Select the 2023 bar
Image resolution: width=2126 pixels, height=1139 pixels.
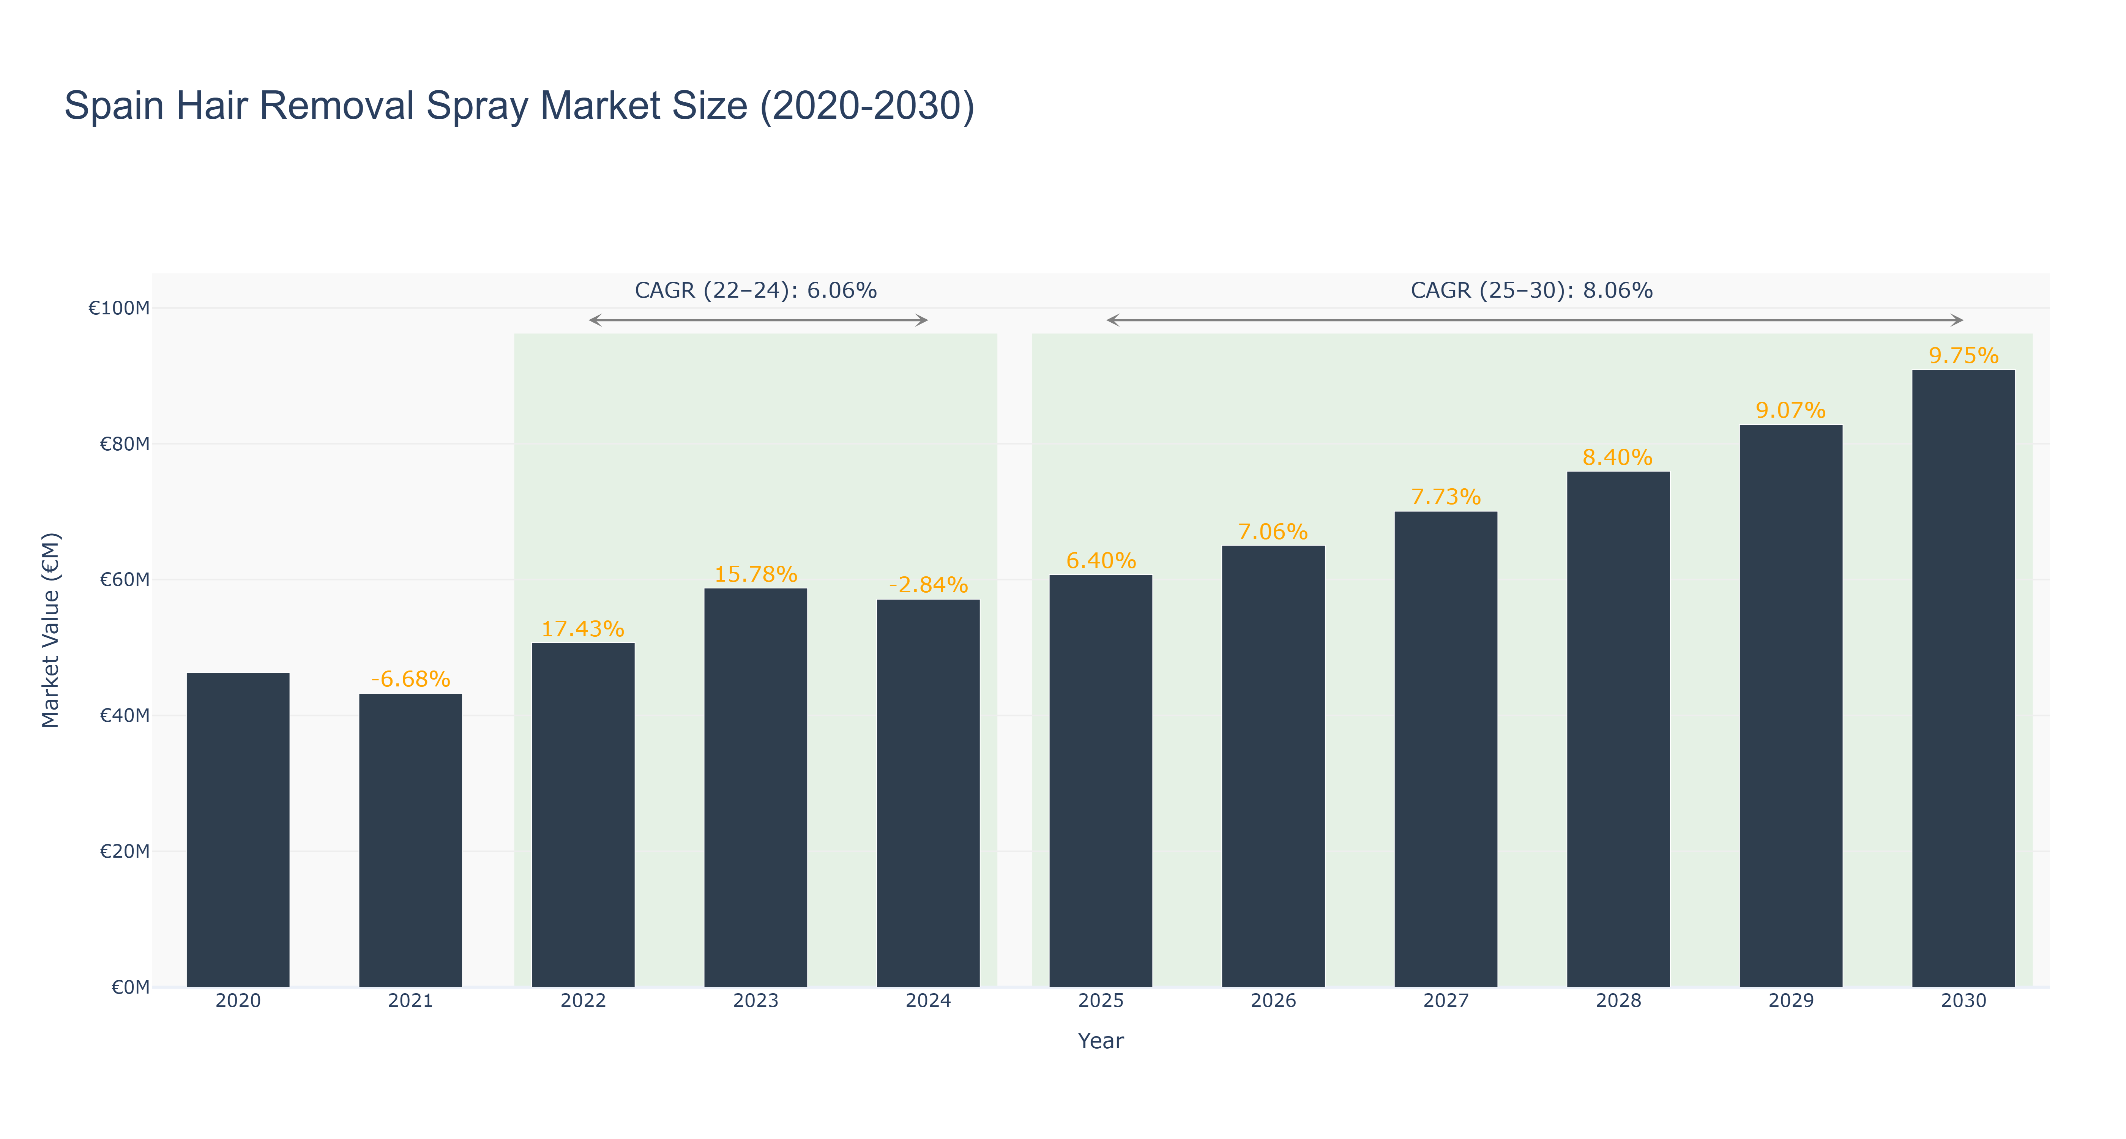coord(755,787)
